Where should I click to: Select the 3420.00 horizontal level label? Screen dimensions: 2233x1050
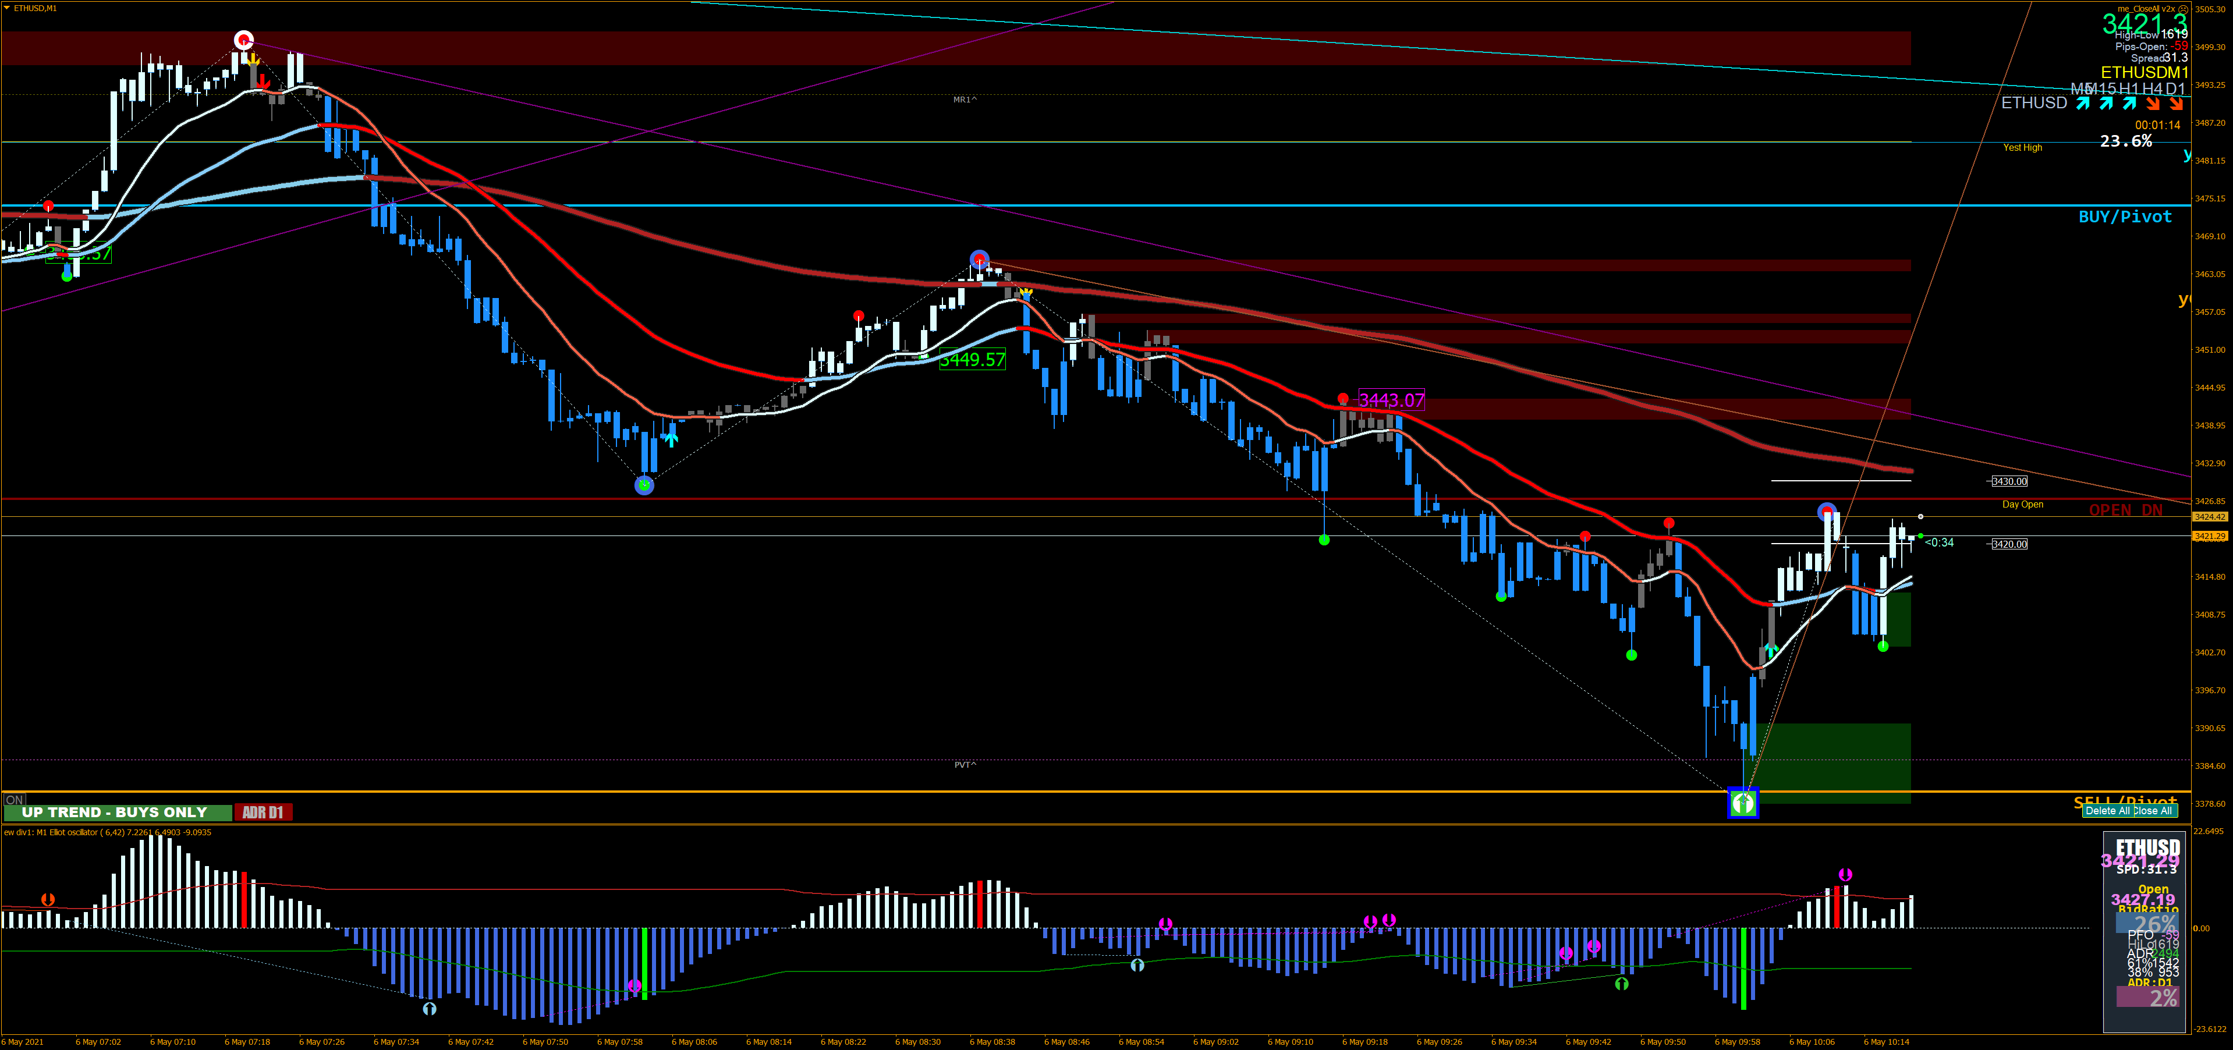(x=2008, y=544)
